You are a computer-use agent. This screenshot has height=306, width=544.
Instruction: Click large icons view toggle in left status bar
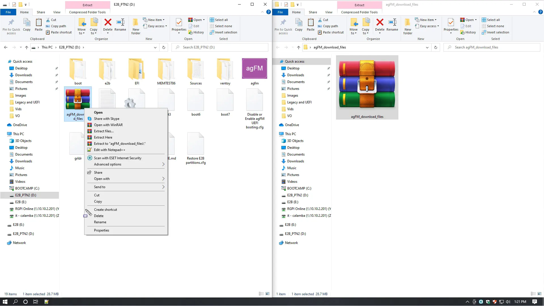click(267, 294)
